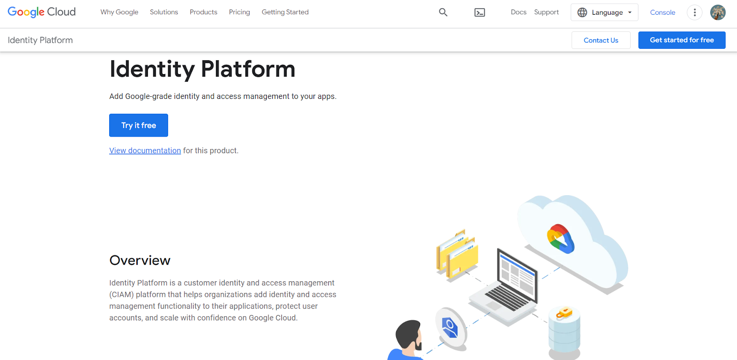This screenshot has height=360, width=737.
Task: Click the Identity Platform sub-header title
Action: click(40, 40)
